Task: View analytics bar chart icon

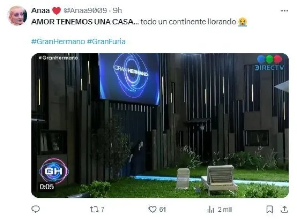Action: 211,210
